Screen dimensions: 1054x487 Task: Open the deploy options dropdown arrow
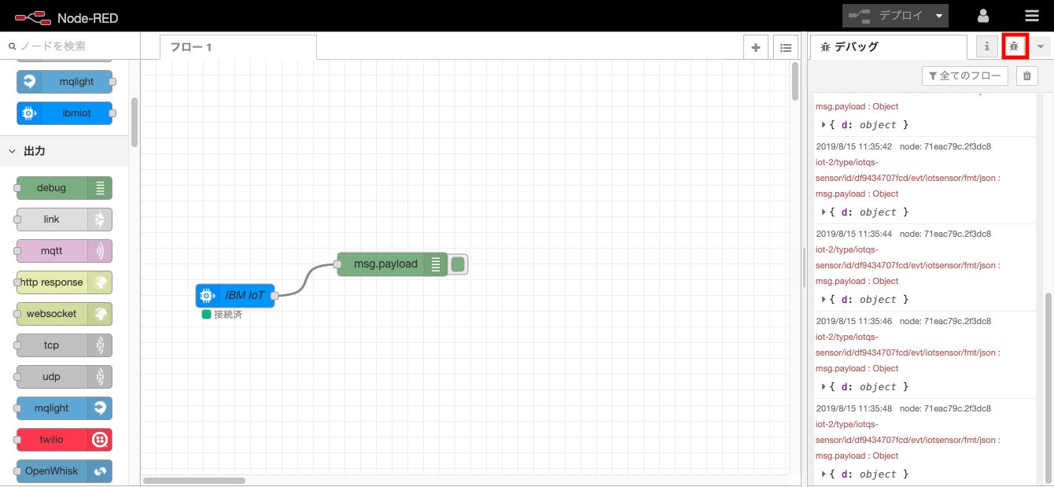tap(937, 15)
